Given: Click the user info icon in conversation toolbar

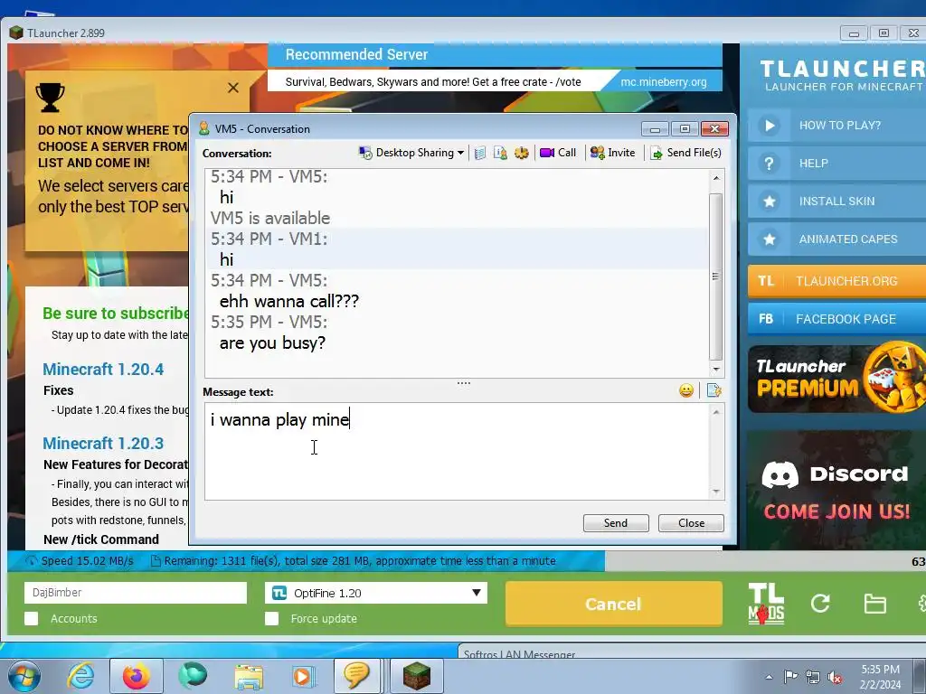Looking at the screenshot, I should [x=500, y=154].
